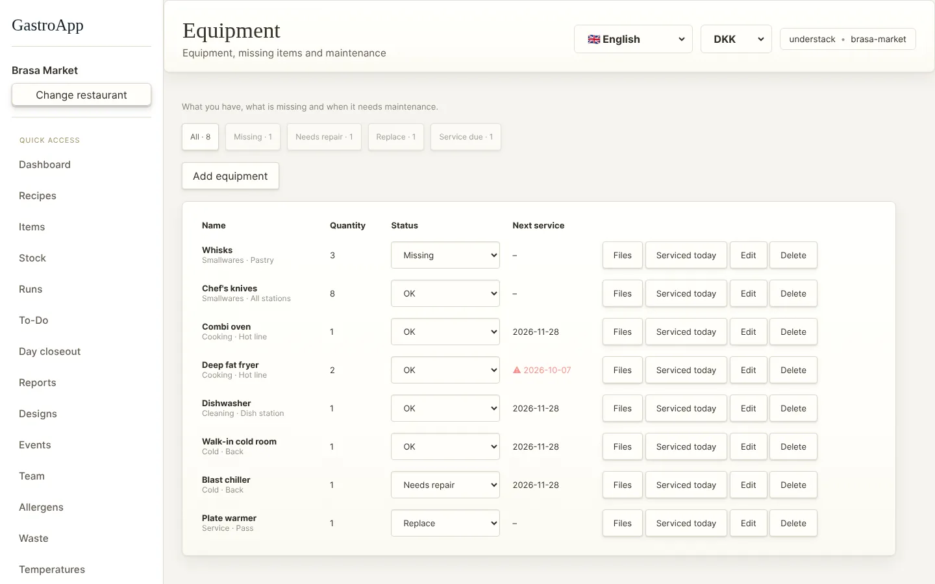
Task: Open the Whisks status dropdown
Action: pyautogui.click(x=445, y=255)
